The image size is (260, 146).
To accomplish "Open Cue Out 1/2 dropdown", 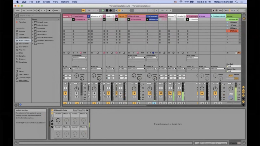I will [x=234, y=66].
